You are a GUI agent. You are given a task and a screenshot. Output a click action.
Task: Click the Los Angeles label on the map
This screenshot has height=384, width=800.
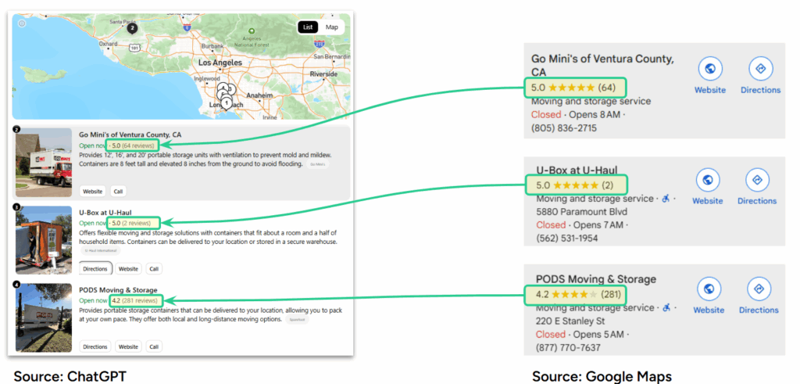point(220,63)
